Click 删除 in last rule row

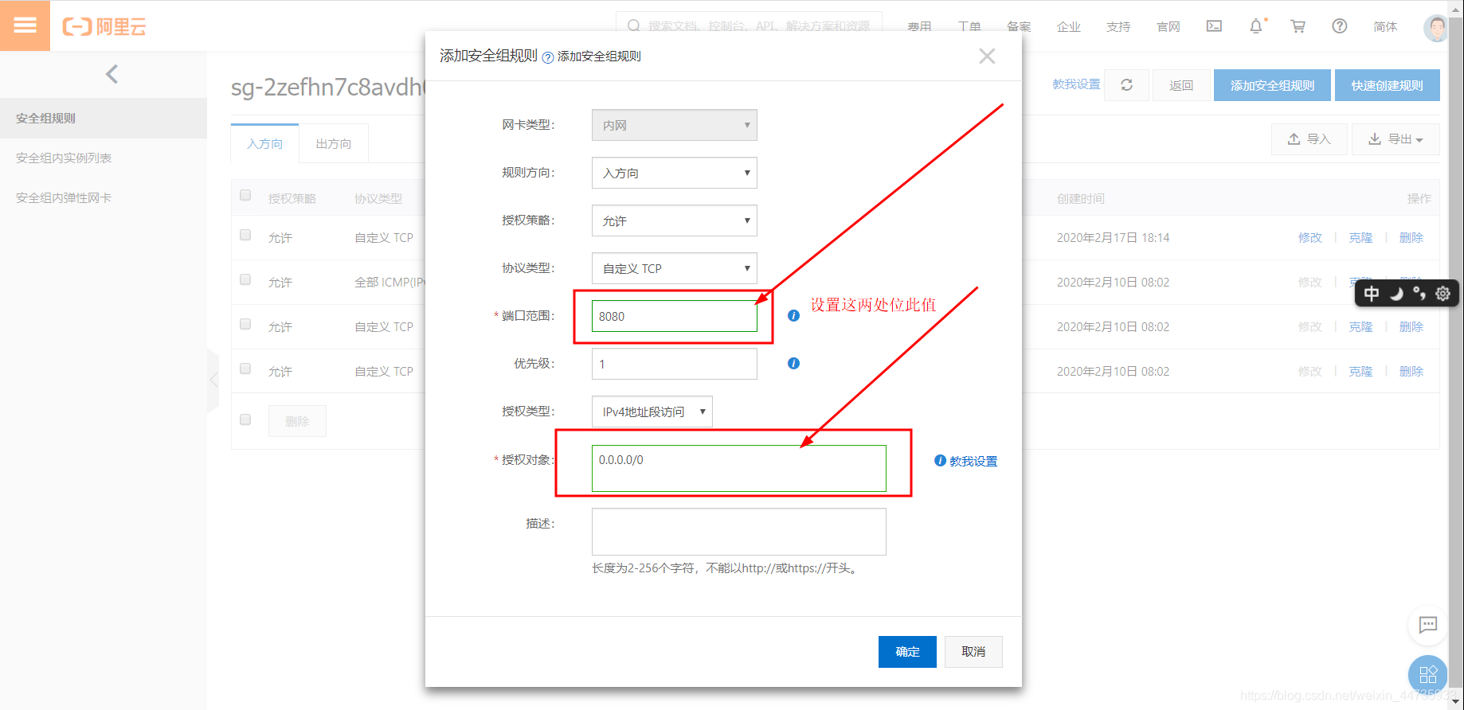(x=1411, y=371)
